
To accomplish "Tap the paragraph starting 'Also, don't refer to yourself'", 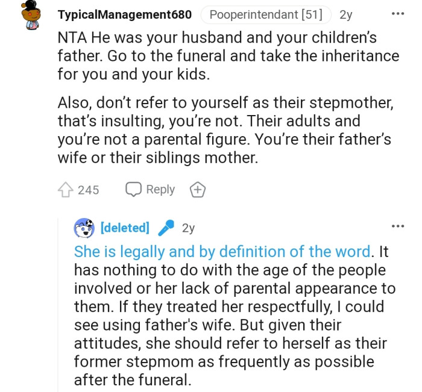I will (225, 130).
